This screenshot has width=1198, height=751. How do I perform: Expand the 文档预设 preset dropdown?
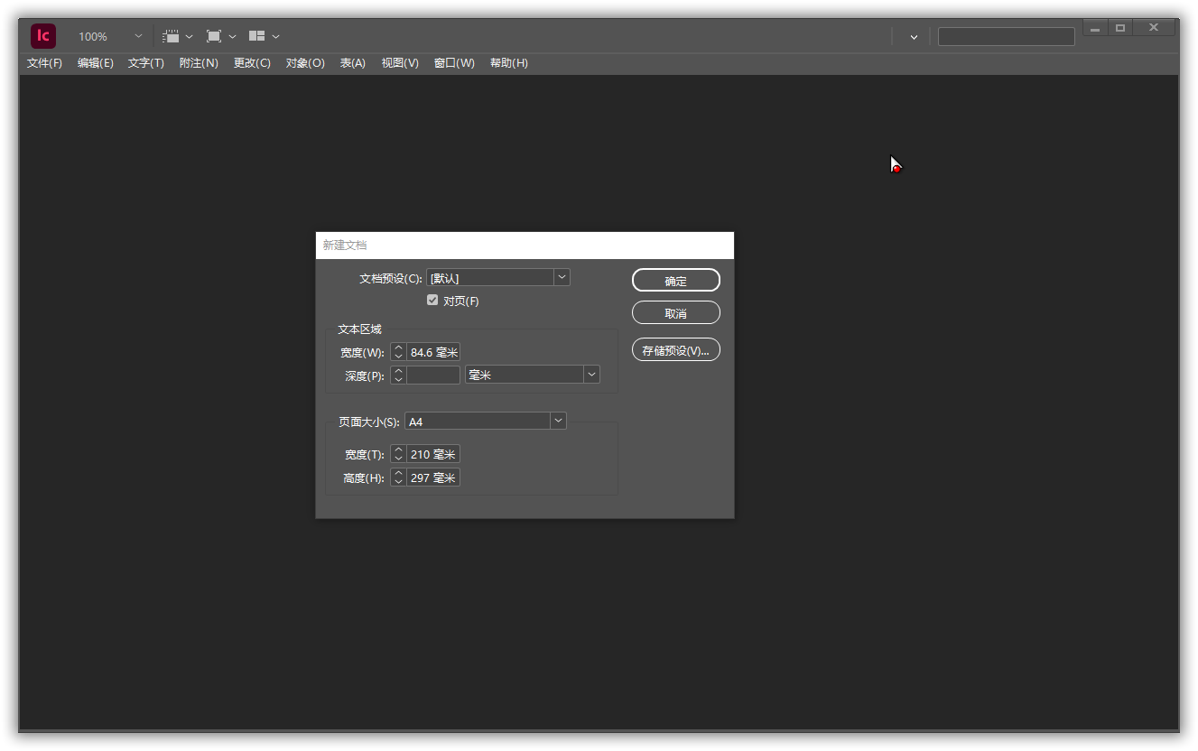[562, 277]
